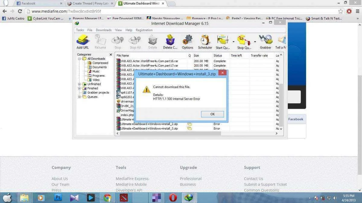Close the Categories panel with its X
362x203 pixels.
pyautogui.click(x=111, y=55)
